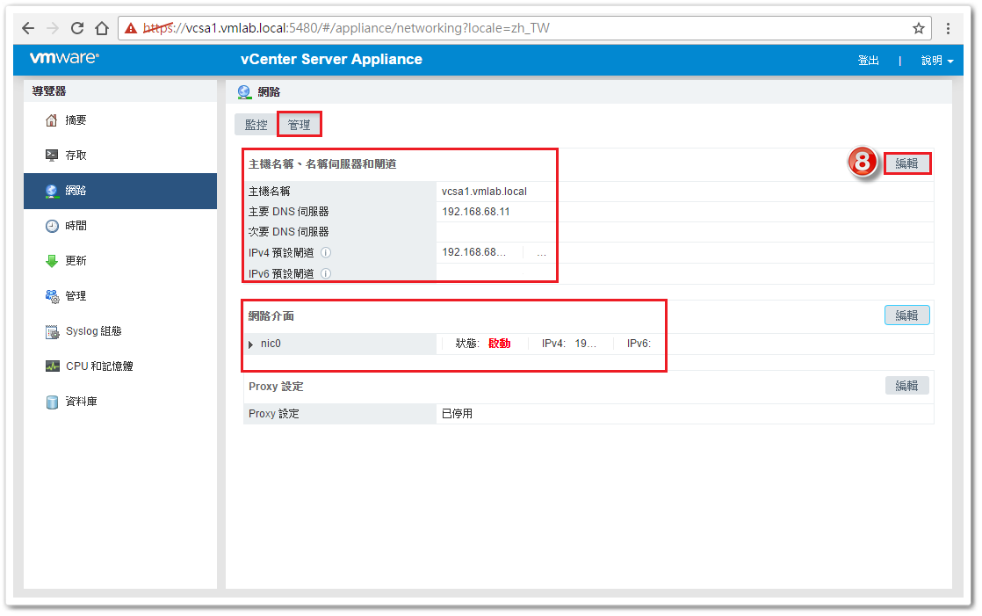Viewport: 982px width, 616px height.
Task: Click the 網路 globe icon in sidebar
Action: [51, 191]
